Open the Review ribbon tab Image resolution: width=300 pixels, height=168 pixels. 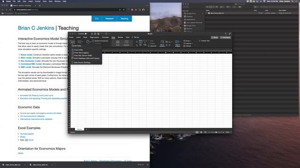pyautogui.click(x=120, y=37)
